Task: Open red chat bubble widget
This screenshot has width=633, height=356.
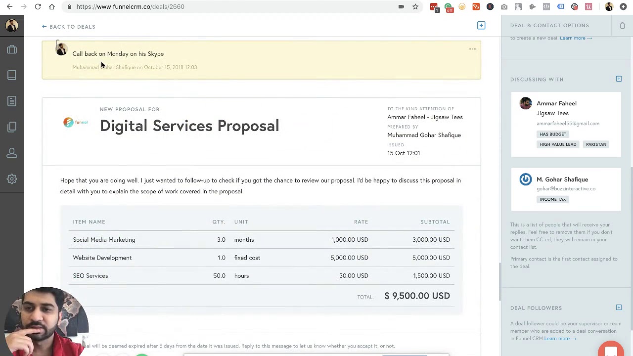Action: (x=611, y=349)
